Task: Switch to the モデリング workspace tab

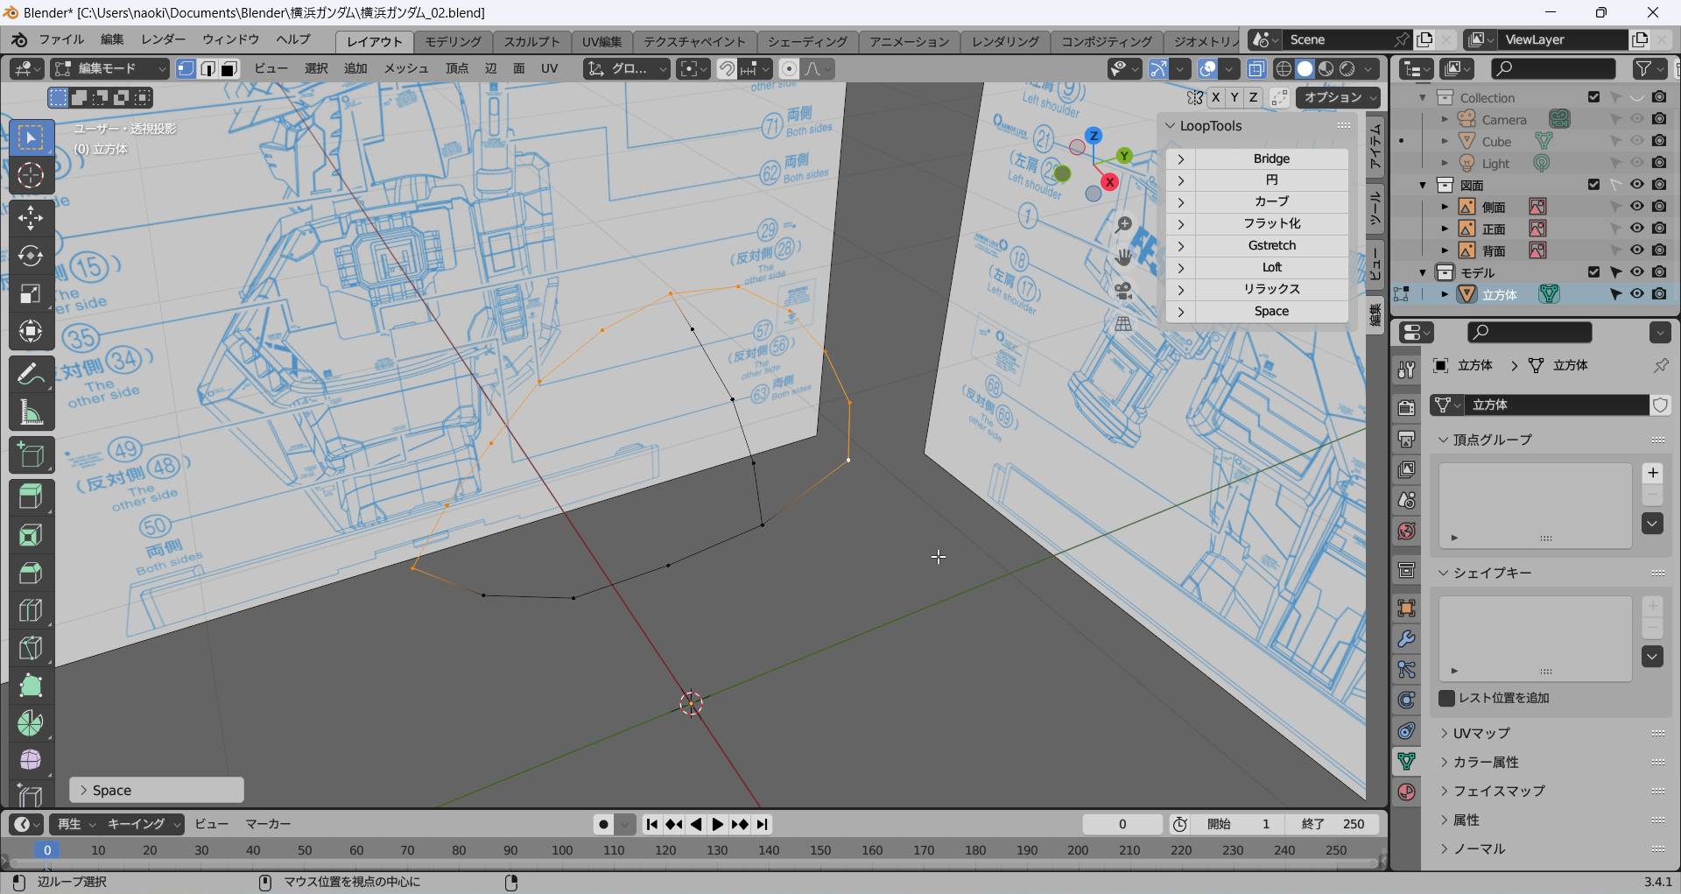Action: pos(453,41)
